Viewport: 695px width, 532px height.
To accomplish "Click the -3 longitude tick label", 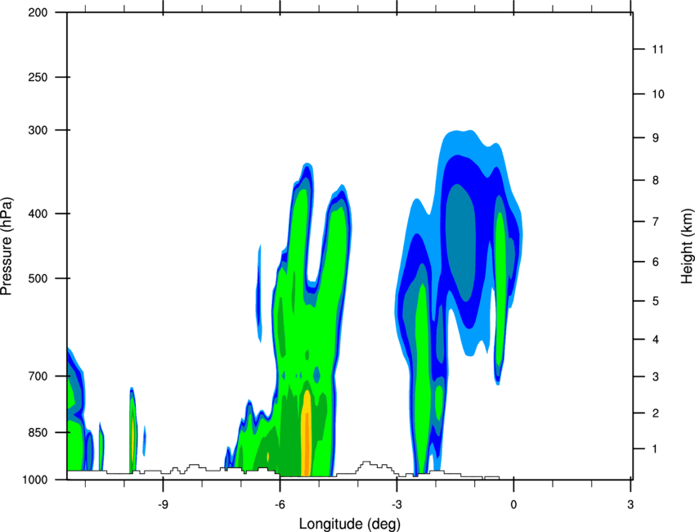I will point(397,504).
